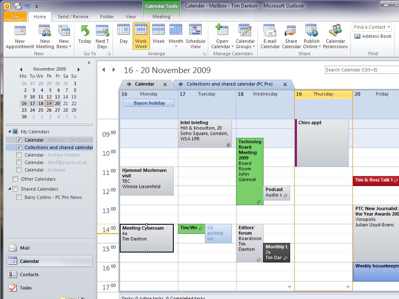
Task: Open Arrange group dialog launcher
Action: [204, 54]
